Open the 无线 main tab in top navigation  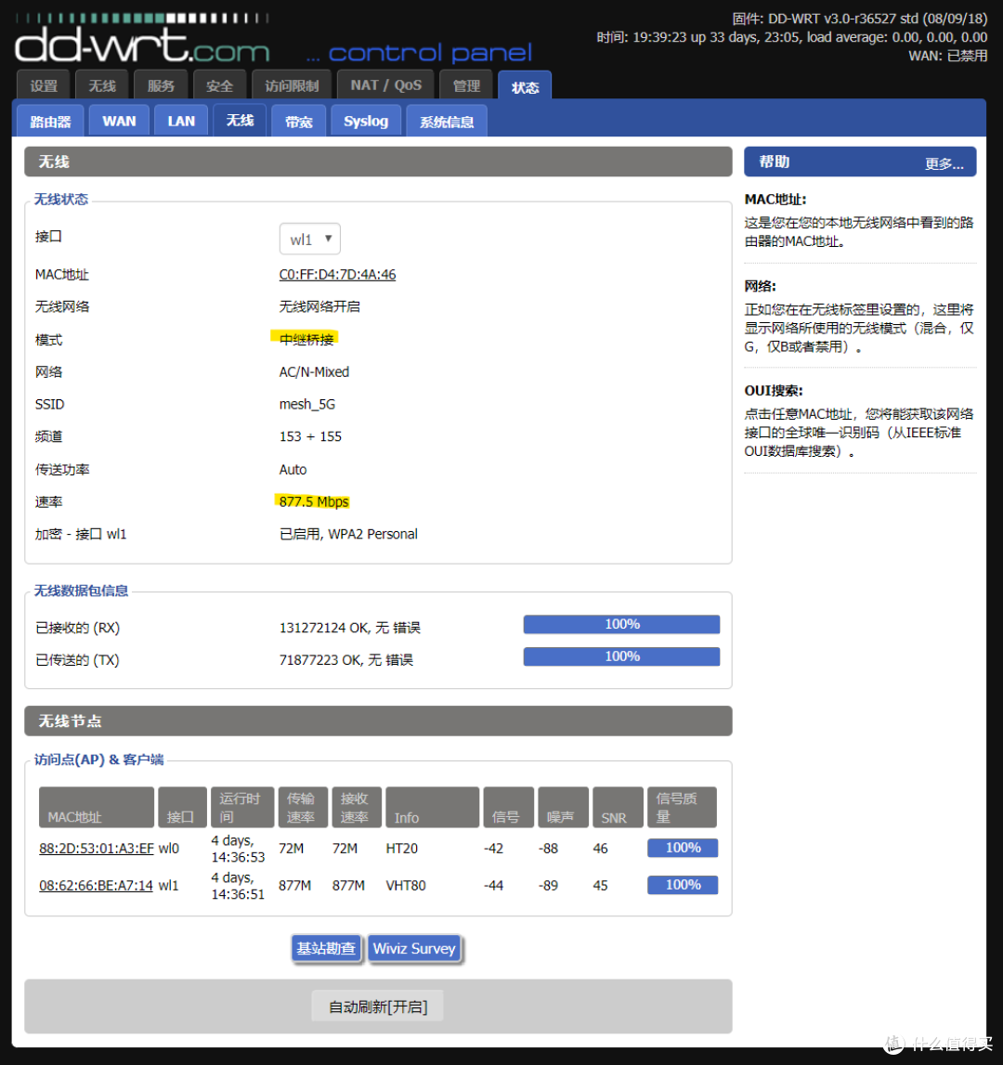(x=102, y=84)
